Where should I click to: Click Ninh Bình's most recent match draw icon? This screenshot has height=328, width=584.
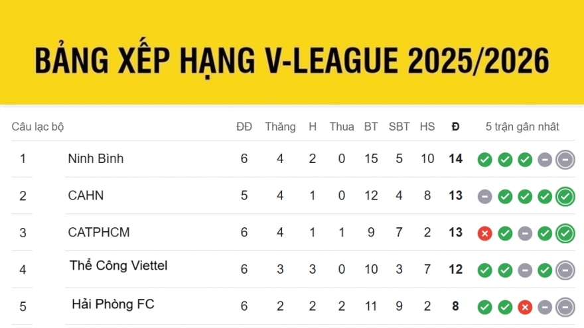coord(565,160)
